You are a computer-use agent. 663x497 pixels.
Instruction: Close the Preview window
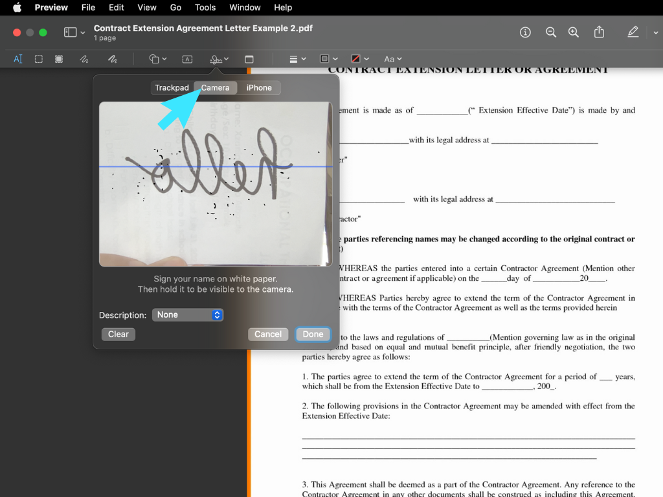point(17,32)
